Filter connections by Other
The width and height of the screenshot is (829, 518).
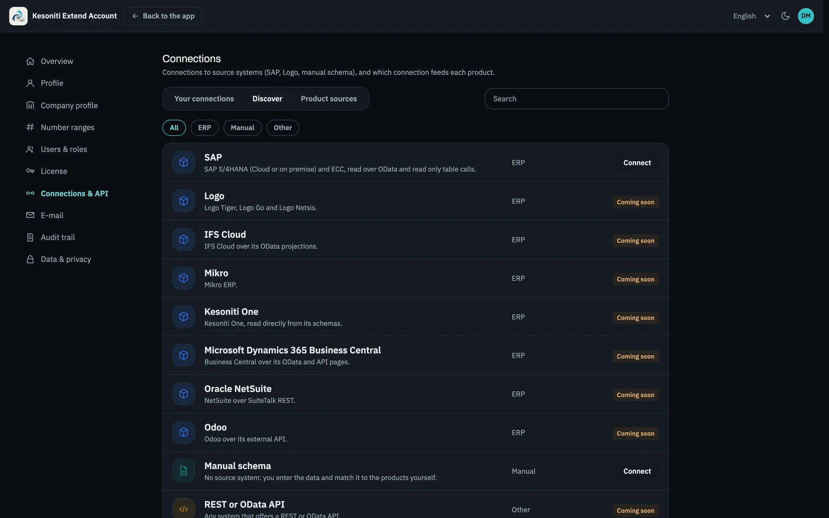(283, 128)
